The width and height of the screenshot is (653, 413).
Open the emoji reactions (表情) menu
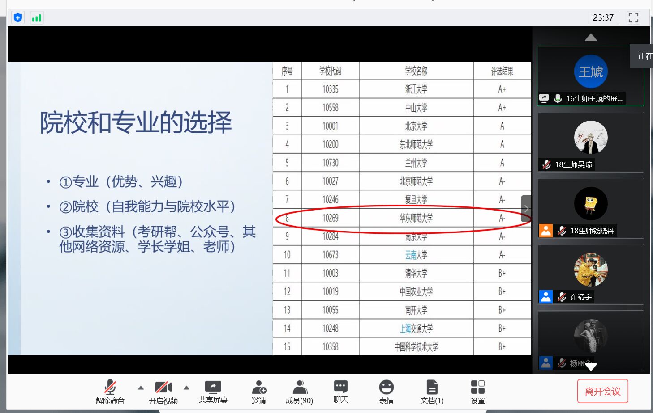(386, 391)
